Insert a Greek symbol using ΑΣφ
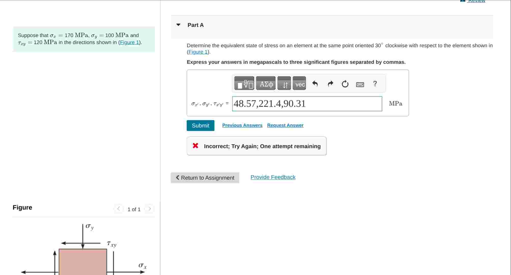This screenshot has height=275, width=511. [265, 83]
